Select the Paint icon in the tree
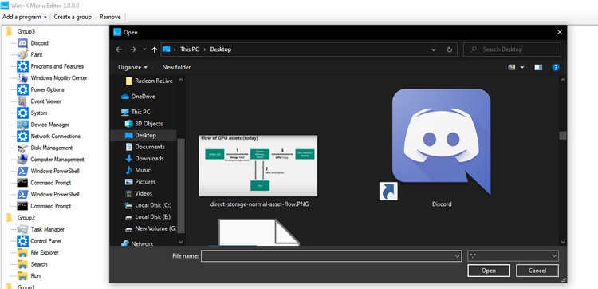 22,54
